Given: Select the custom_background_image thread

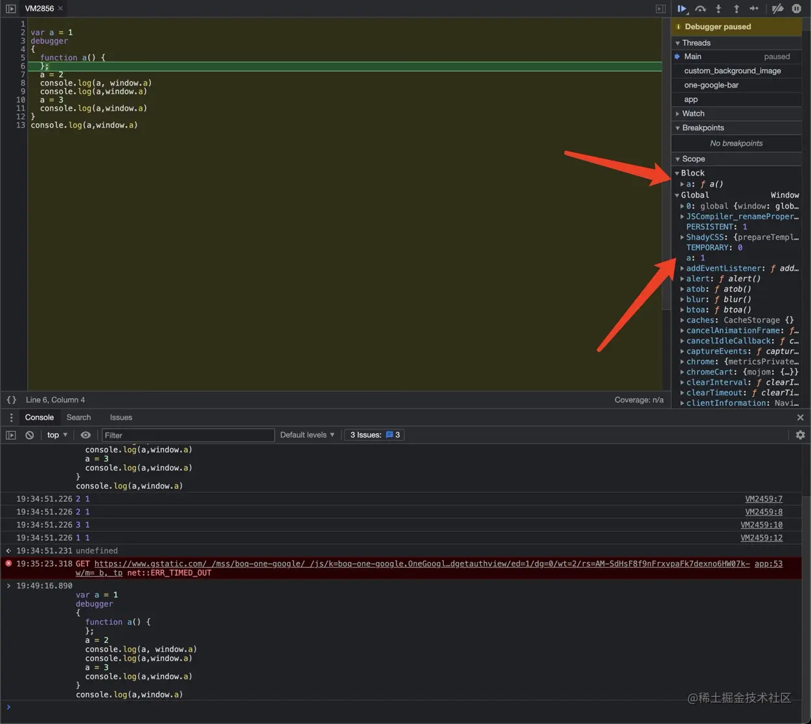Looking at the screenshot, I should 737,71.
